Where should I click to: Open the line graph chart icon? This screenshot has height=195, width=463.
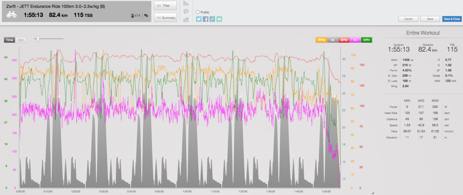pos(186,20)
